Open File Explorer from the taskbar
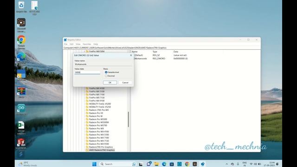Image resolution: width=297 pixels, height=167 pixels. [x=156, y=164]
